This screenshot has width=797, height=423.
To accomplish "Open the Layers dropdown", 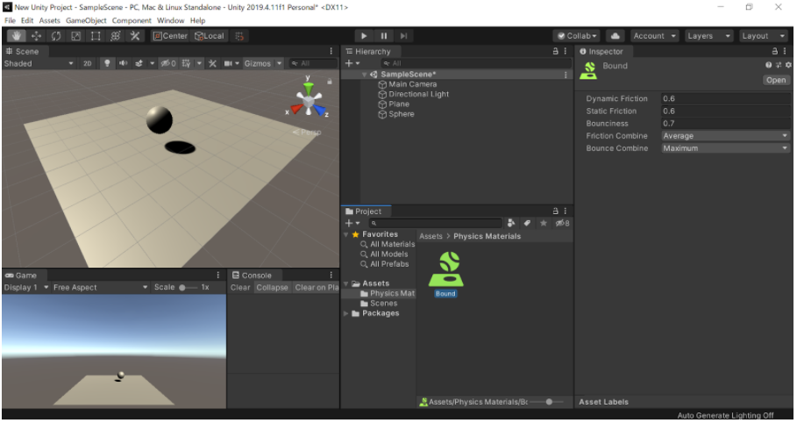I will (x=708, y=36).
